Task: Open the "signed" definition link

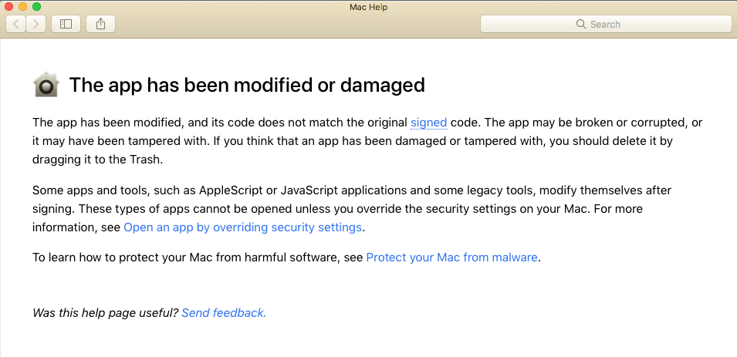Action: pyautogui.click(x=428, y=122)
